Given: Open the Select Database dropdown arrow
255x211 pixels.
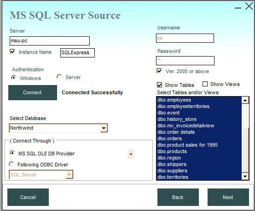Looking at the screenshot, I should point(104,128).
